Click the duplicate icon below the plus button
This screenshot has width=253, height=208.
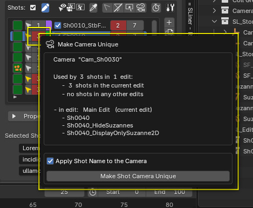click(169, 32)
